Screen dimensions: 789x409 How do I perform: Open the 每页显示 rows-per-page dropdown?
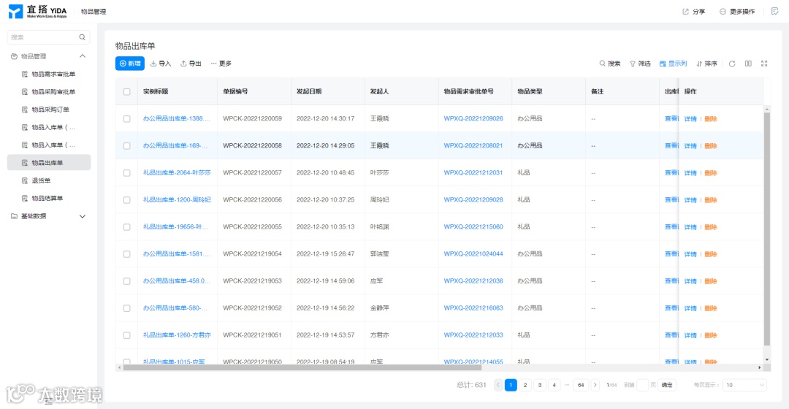pyautogui.click(x=744, y=385)
